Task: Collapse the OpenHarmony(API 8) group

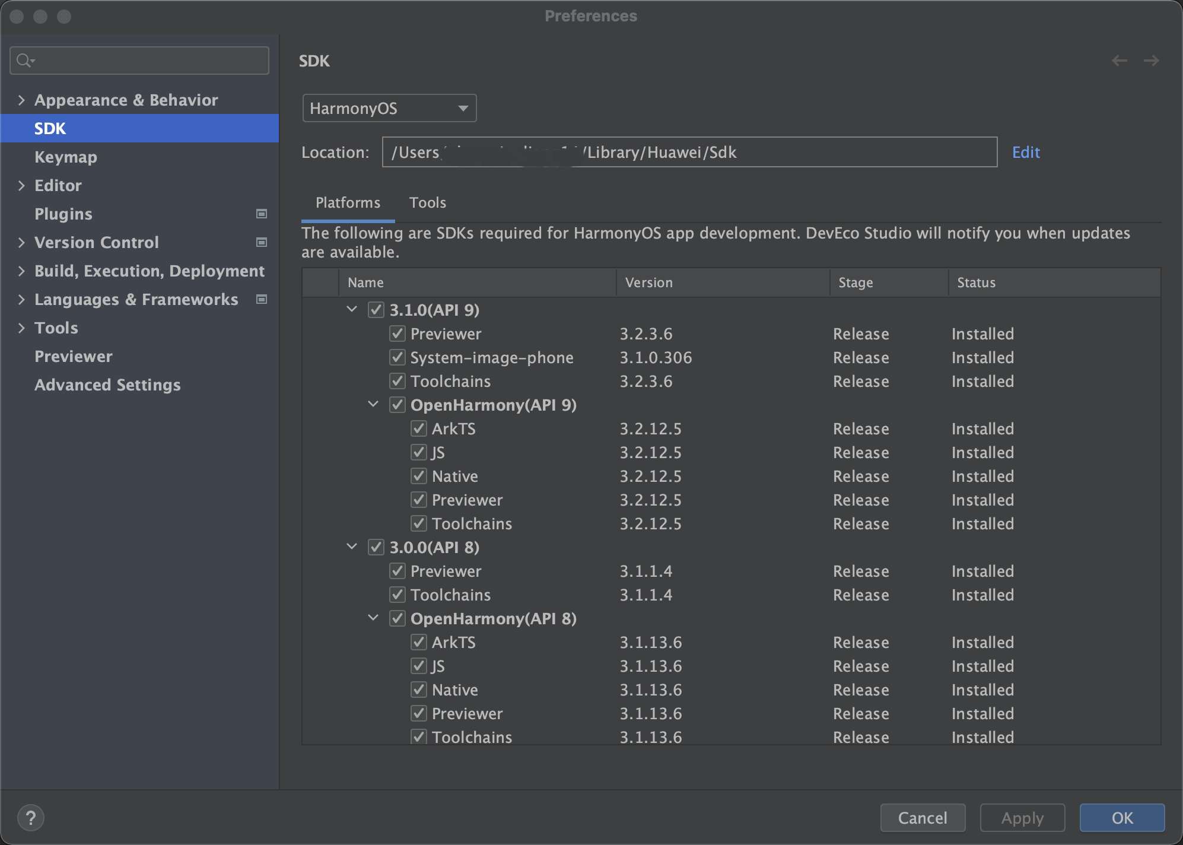Action: pyautogui.click(x=373, y=618)
